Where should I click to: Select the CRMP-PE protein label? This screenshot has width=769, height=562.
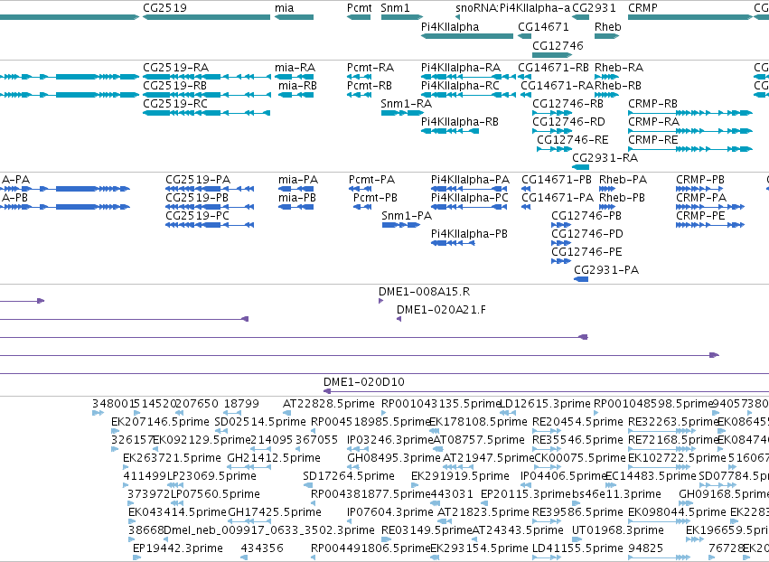pyautogui.click(x=700, y=216)
